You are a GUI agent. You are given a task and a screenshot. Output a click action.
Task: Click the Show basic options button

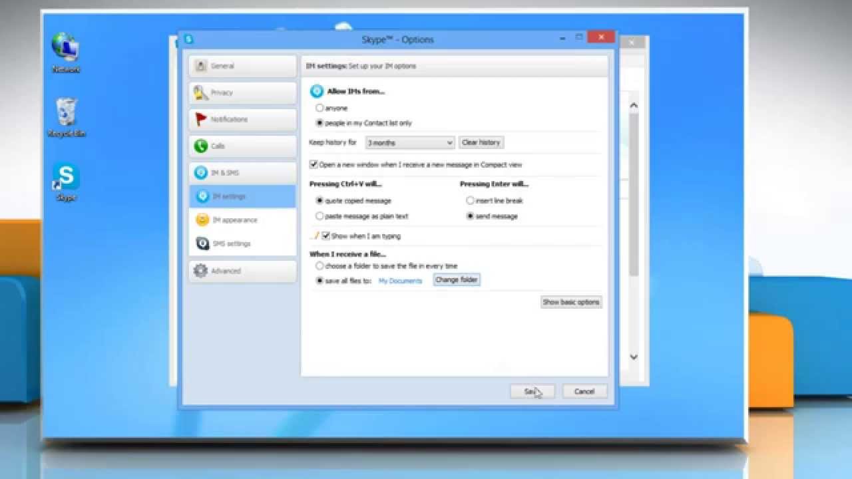click(x=571, y=302)
